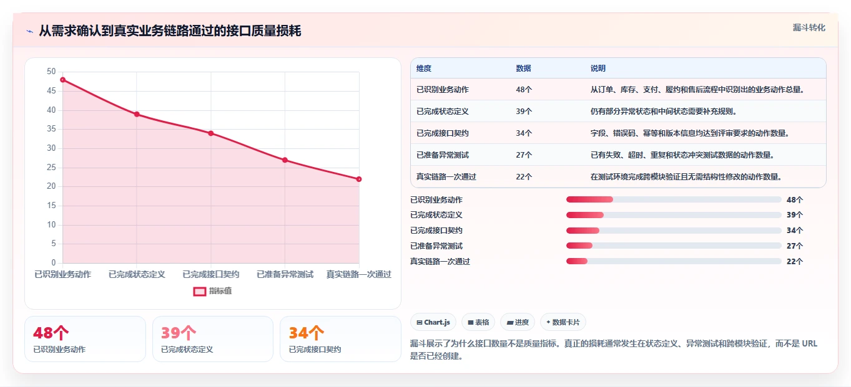The image size is (851, 387).
Task: Click the 真实链路一次通过 progress bar
Action: [674, 262]
